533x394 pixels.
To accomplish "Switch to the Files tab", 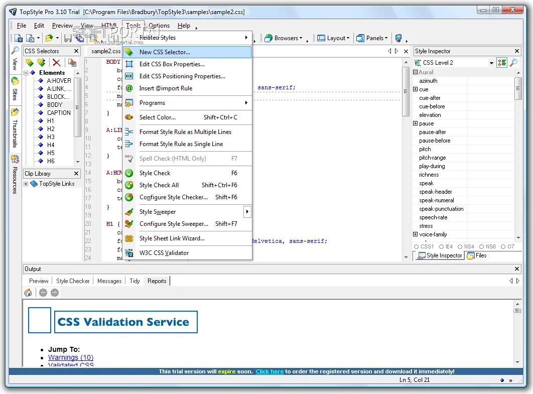I will tap(477, 255).
